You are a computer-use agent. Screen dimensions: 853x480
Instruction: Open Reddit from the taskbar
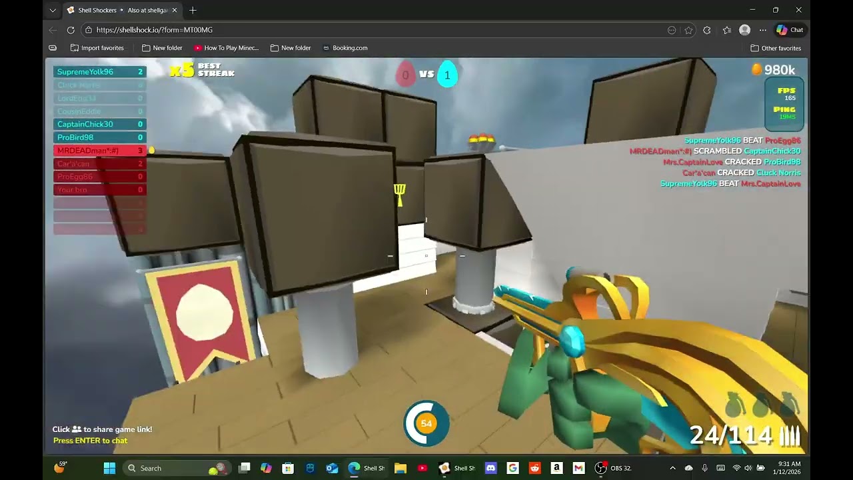pyautogui.click(x=534, y=468)
